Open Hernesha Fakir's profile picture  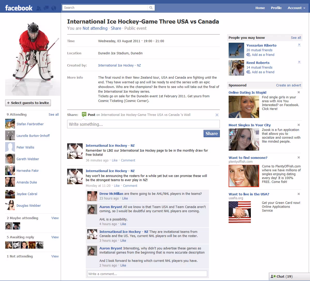point(10,170)
